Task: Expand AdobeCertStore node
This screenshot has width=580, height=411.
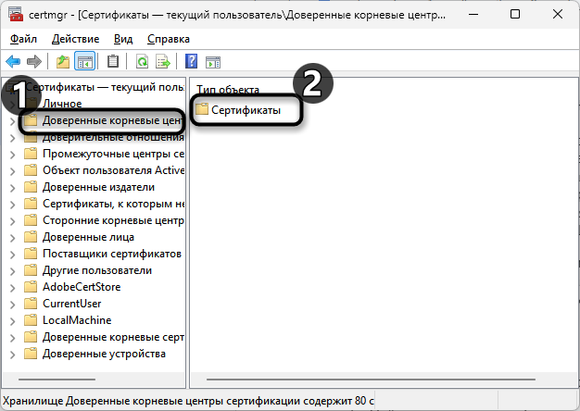Action: coord(12,288)
